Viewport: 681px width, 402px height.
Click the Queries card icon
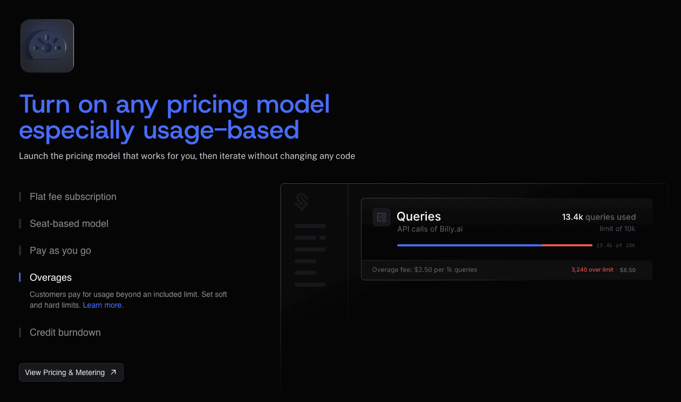point(382,217)
